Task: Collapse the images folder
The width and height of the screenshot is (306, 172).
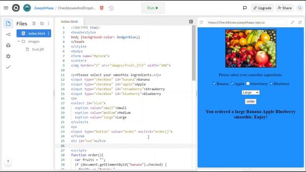Action: (x=19, y=42)
